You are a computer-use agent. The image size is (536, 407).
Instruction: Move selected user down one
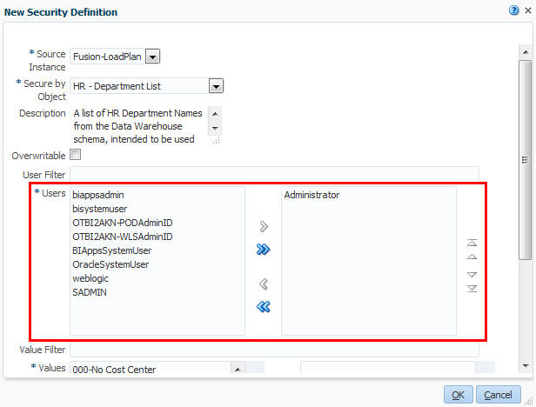click(472, 275)
